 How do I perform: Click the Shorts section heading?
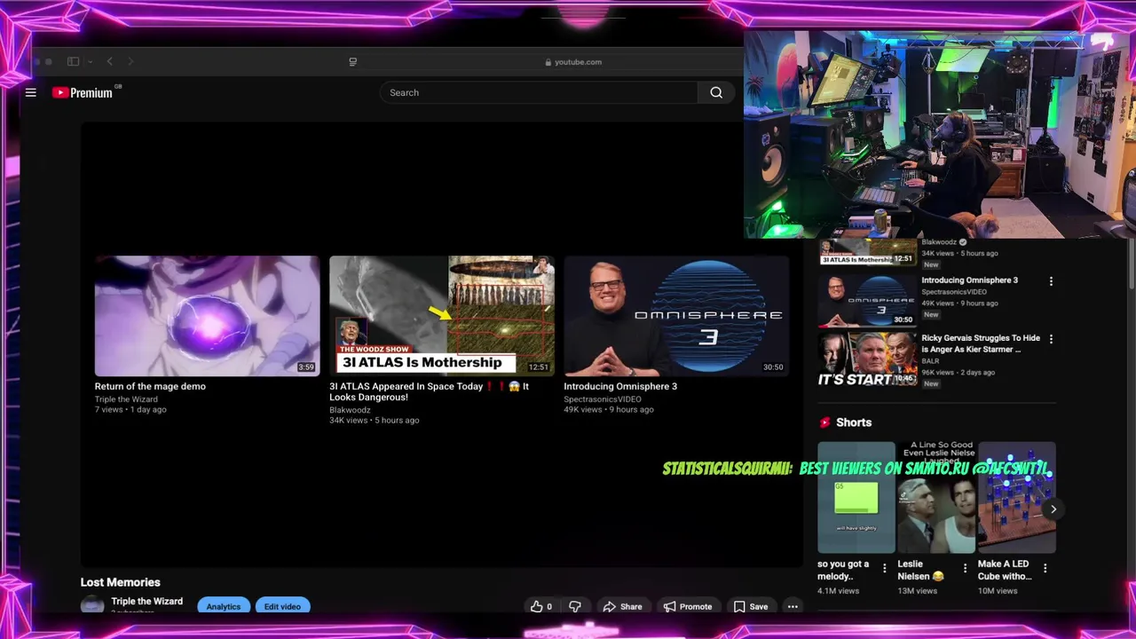pyautogui.click(x=854, y=422)
